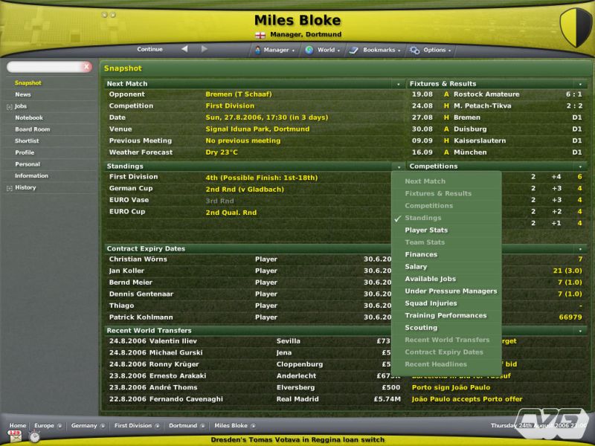Select the Kaiserslautern fixture row
The image size is (595, 446).
tap(497, 140)
